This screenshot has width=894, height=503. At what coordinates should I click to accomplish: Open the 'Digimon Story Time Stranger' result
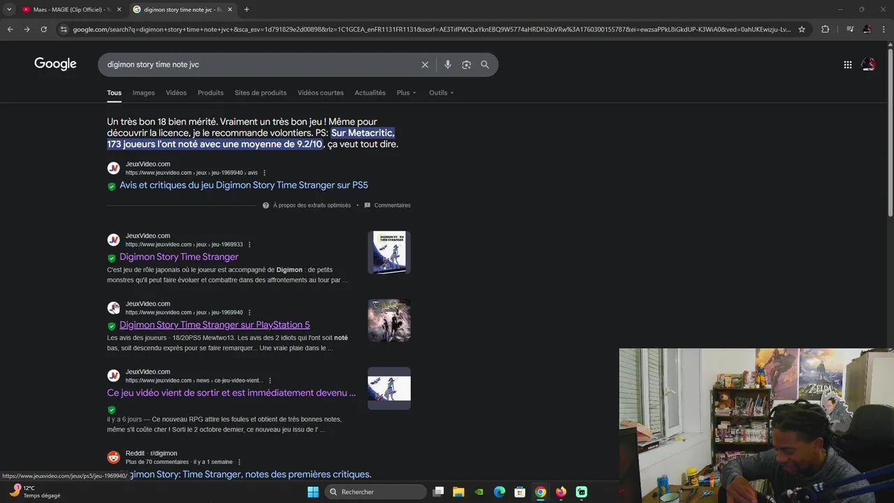179,256
